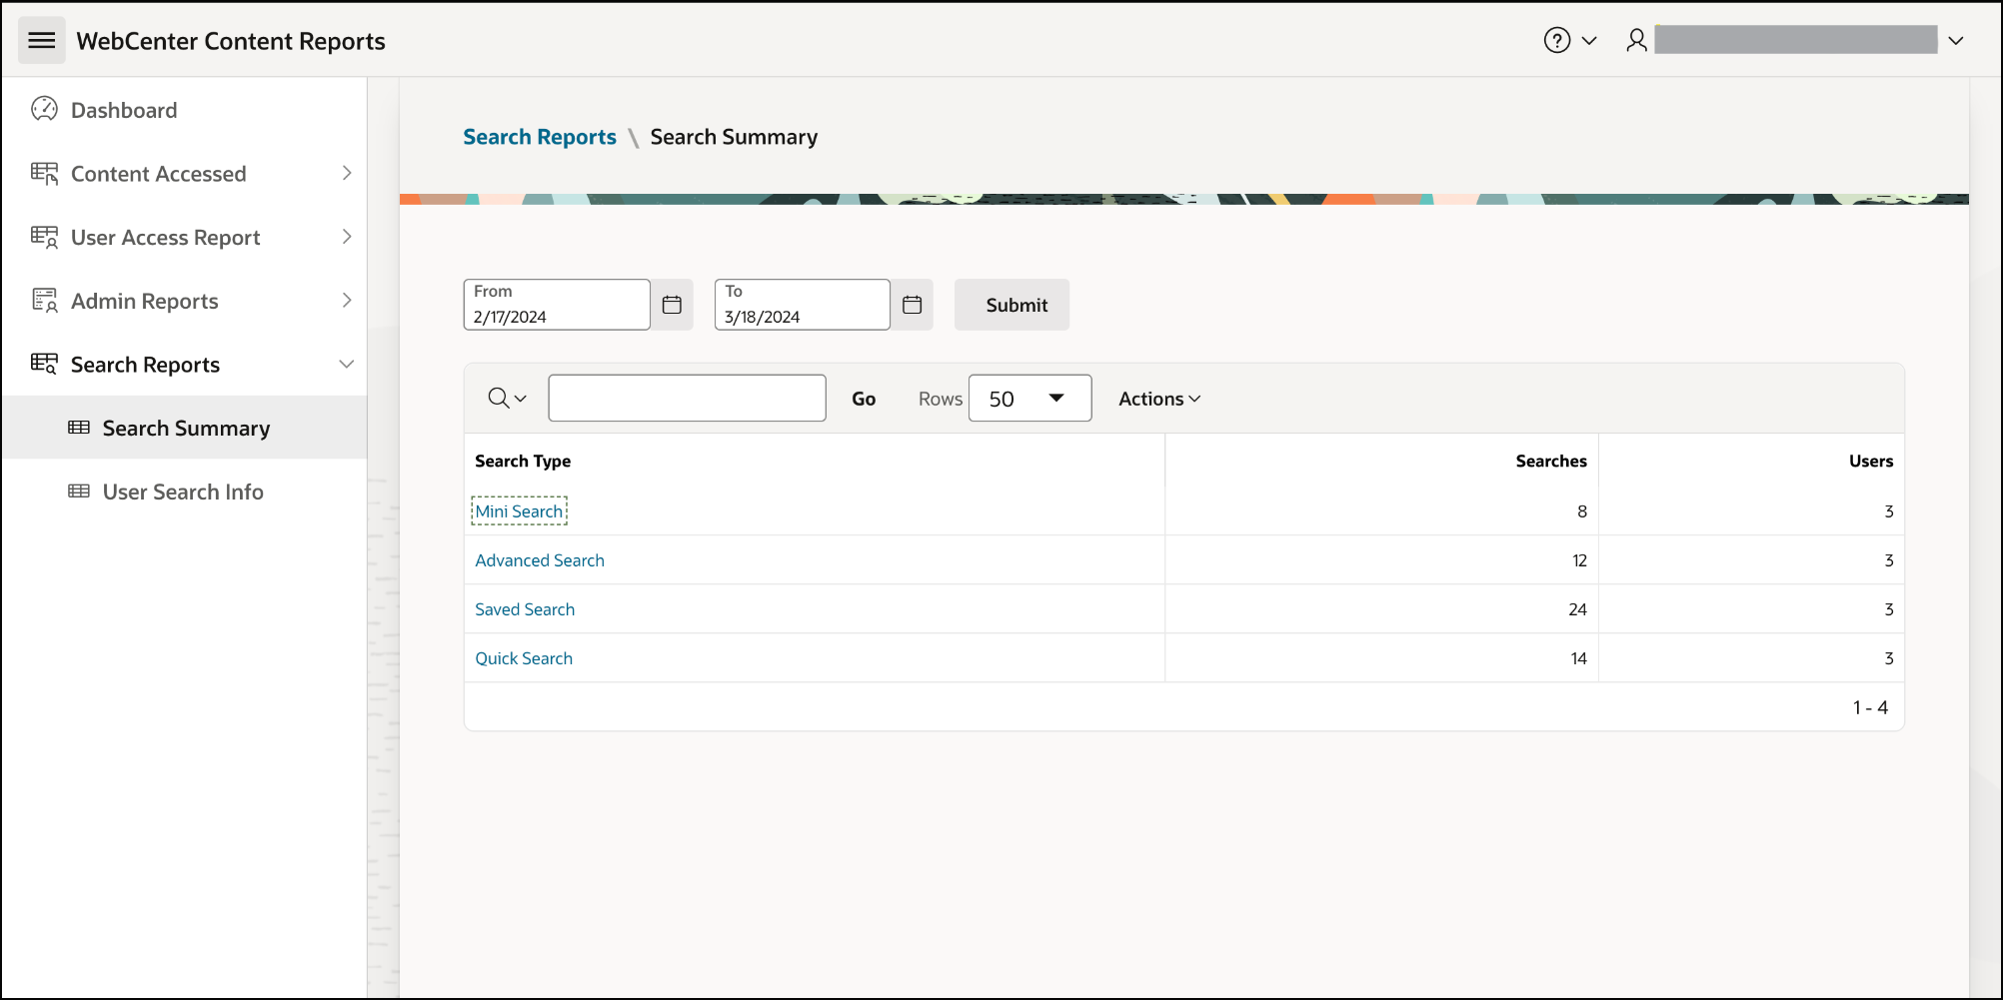The height and width of the screenshot is (1000, 2003).
Task: Go to Search Reports breadcrumb link
Action: tap(539, 137)
